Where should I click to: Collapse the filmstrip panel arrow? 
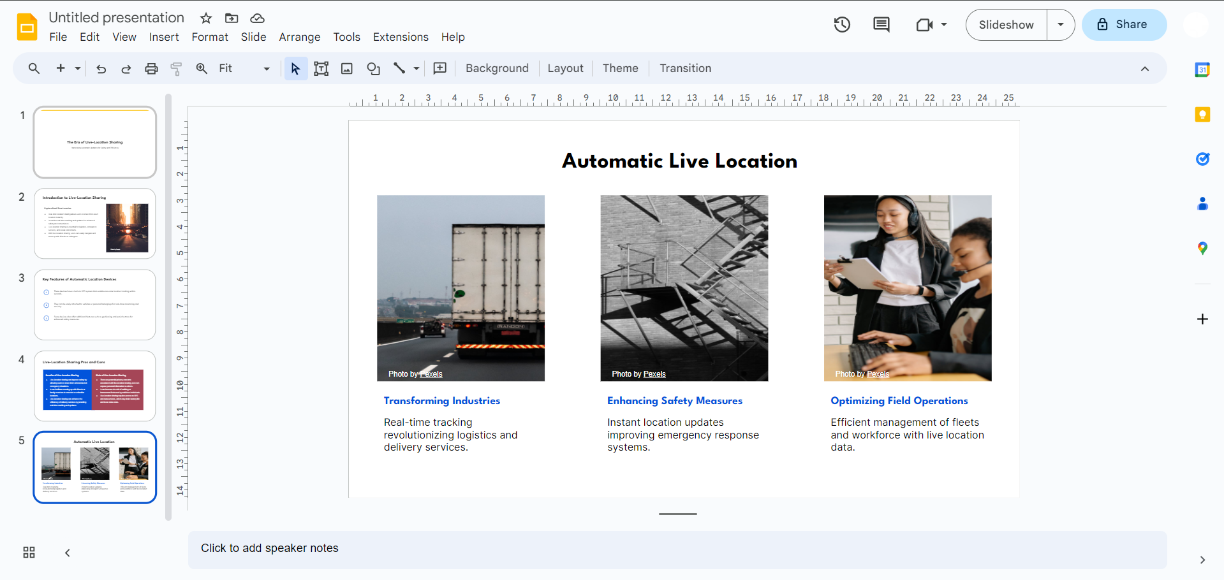click(67, 553)
